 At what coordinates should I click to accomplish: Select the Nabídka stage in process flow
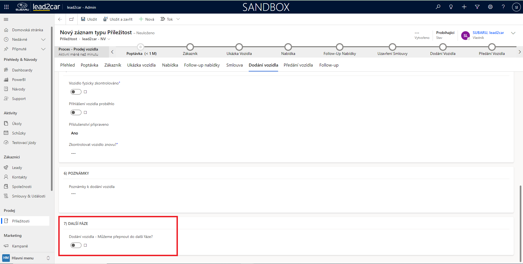[x=288, y=47]
